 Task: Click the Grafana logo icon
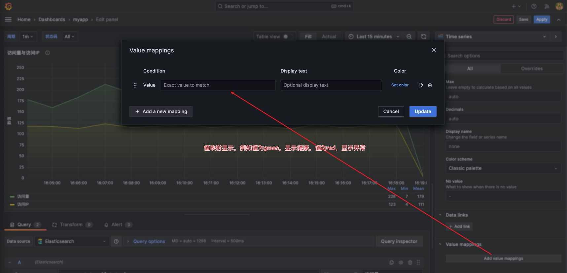(8, 6)
